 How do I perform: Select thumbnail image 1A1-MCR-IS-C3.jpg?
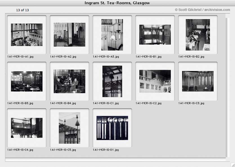(x=198, y=81)
